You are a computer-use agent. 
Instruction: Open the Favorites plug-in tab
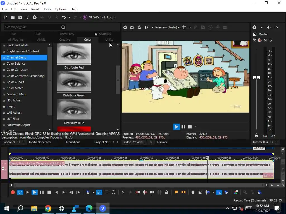(103, 34)
